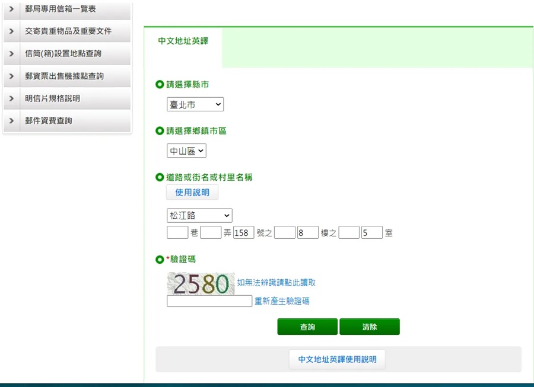This screenshot has width=534, height=387.
Task: Click the 巷 (lane) input box
Action: 177,233
